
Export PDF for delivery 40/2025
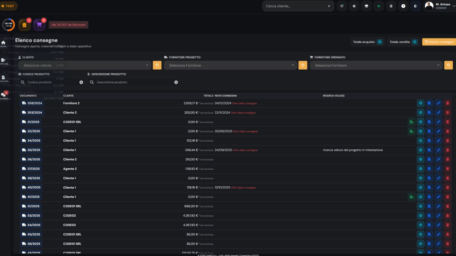[x=430, y=187]
